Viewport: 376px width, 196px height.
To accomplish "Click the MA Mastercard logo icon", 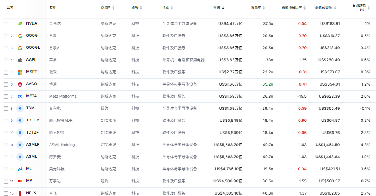I will (20, 181).
